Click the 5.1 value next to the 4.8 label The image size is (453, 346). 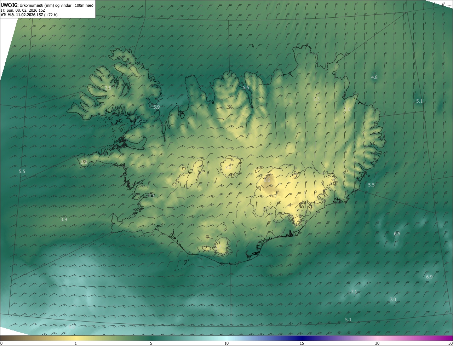pyautogui.click(x=419, y=101)
